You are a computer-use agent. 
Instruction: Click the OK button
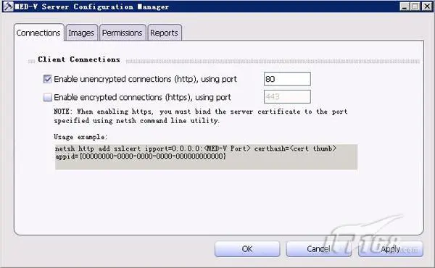(247, 249)
